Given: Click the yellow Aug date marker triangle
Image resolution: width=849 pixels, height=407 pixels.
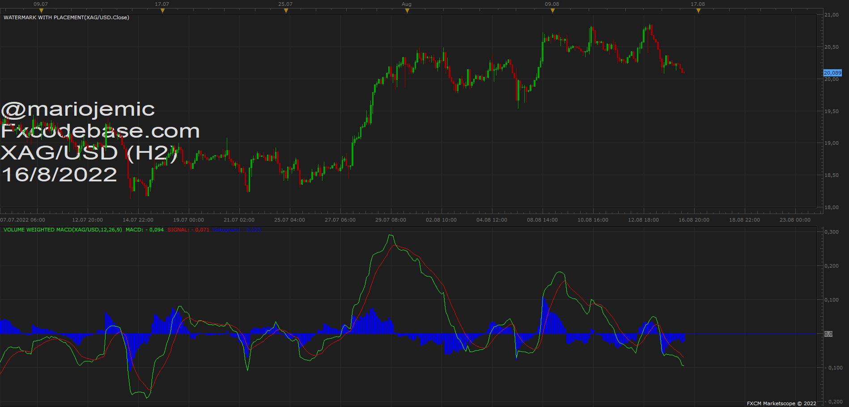Looking at the screenshot, I should [408, 11].
